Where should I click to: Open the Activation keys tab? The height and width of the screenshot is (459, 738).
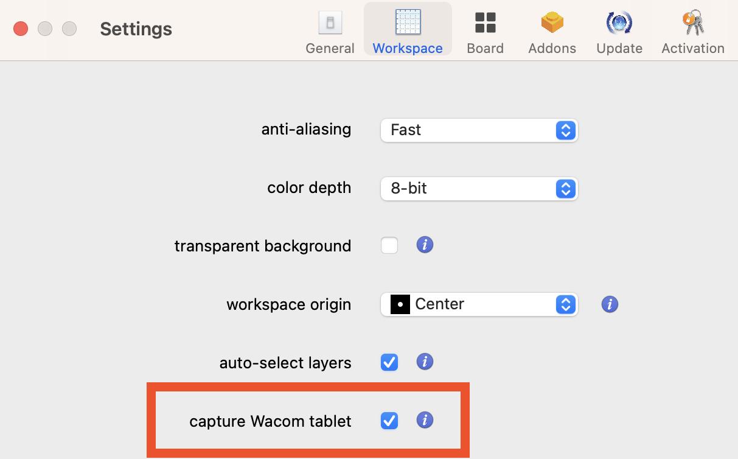[x=693, y=23]
